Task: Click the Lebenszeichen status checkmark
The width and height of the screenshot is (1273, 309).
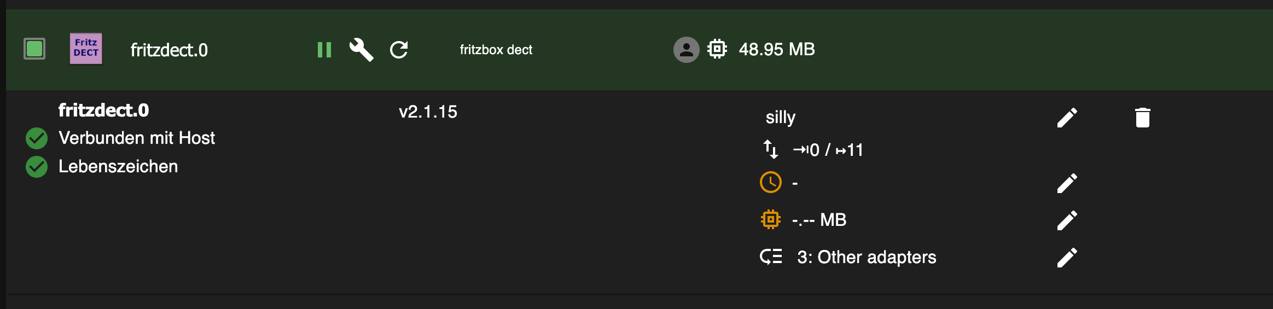Action: [37, 167]
